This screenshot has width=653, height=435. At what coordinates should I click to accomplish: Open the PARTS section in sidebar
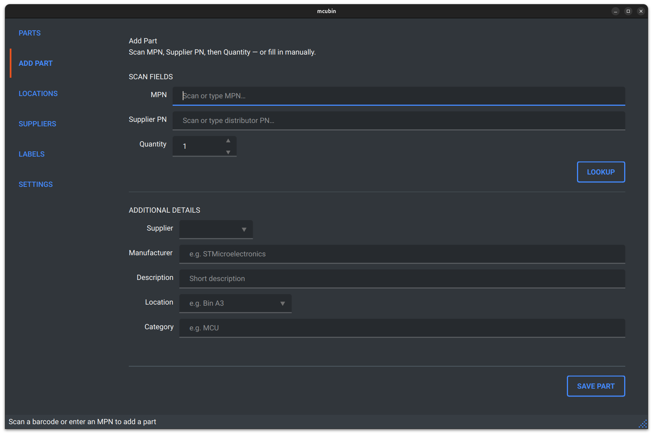tap(30, 33)
